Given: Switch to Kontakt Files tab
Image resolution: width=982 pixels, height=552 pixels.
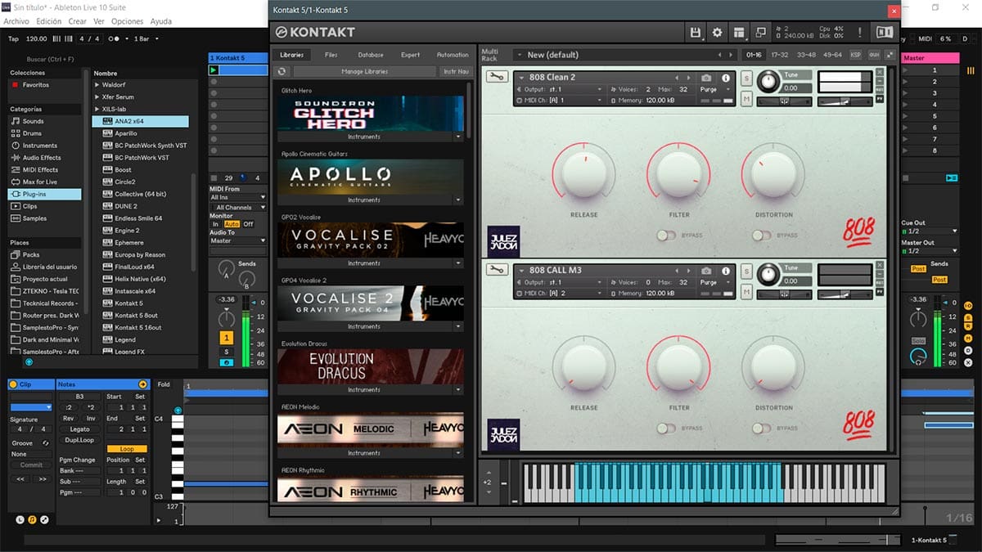Looking at the screenshot, I should point(331,55).
